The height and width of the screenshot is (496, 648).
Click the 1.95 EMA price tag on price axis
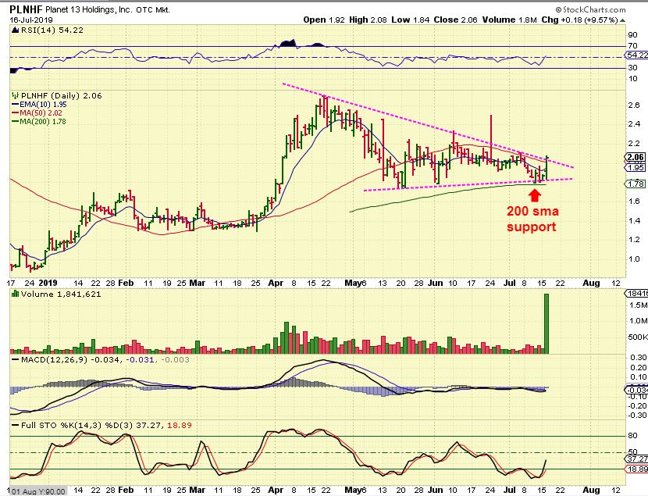[636, 167]
